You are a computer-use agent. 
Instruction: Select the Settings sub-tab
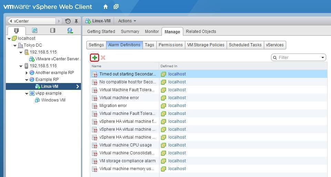(96, 45)
